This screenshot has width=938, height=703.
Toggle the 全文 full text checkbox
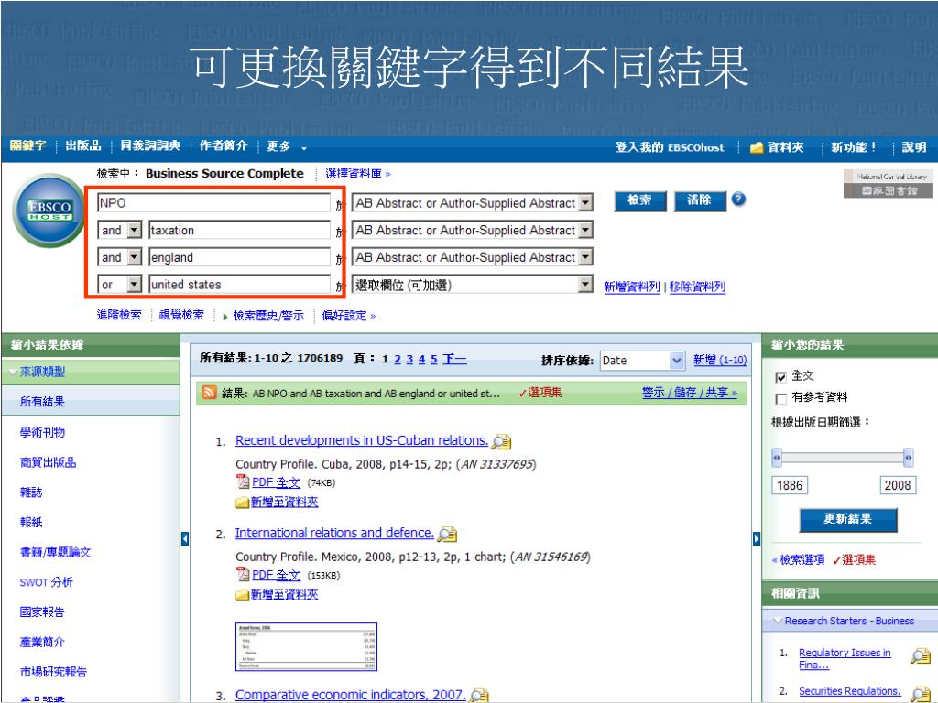pyautogui.click(x=780, y=376)
